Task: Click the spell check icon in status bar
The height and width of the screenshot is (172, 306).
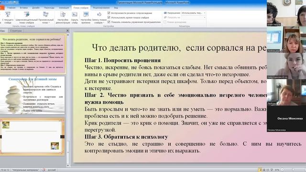Action: (x=44, y=170)
